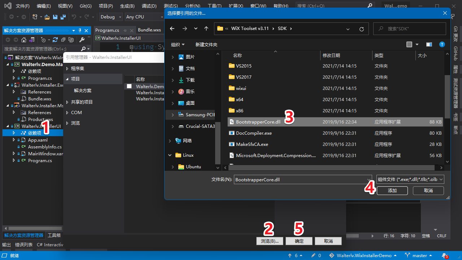Click the 添加 (Add) button
This screenshot has width=462, height=260.
click(392, 191)
